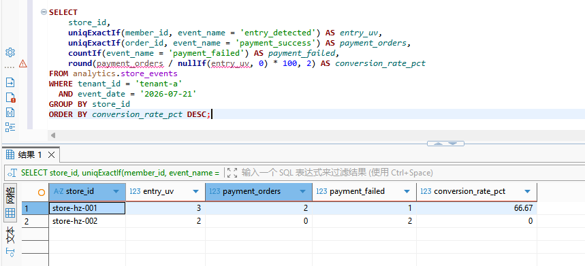Open the conversion_rate_pct column dropdown arrow
This screenshot has height=266, width=585.
click(527, 191)
